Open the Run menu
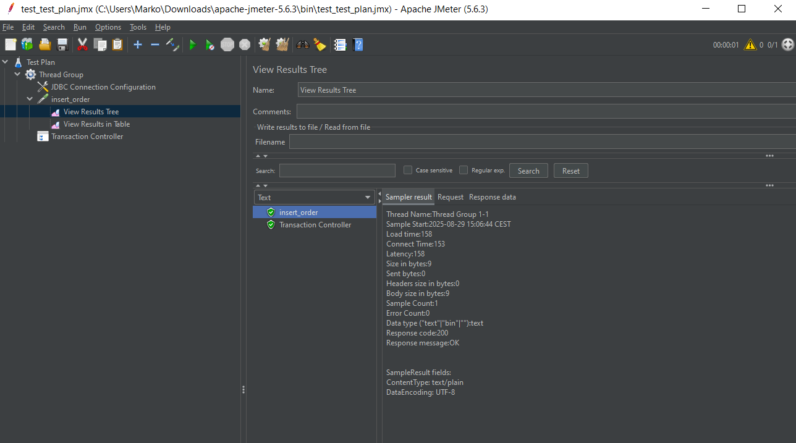 (80, 27)
